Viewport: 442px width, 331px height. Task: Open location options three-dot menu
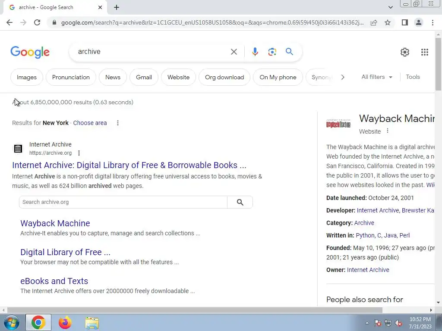coord(118,123)
